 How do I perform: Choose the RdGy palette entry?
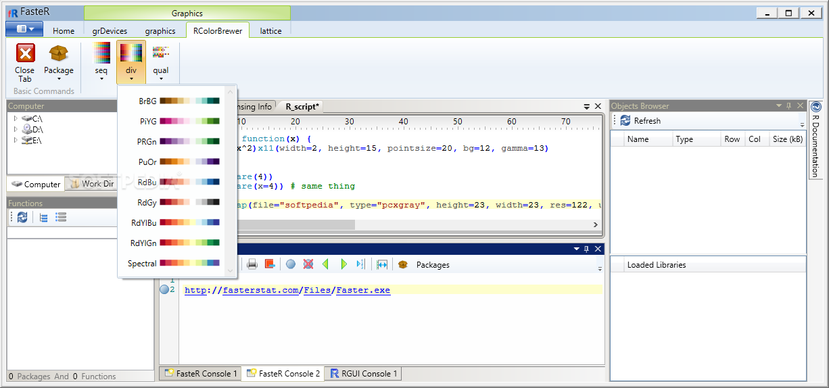(x=177, y=203)
